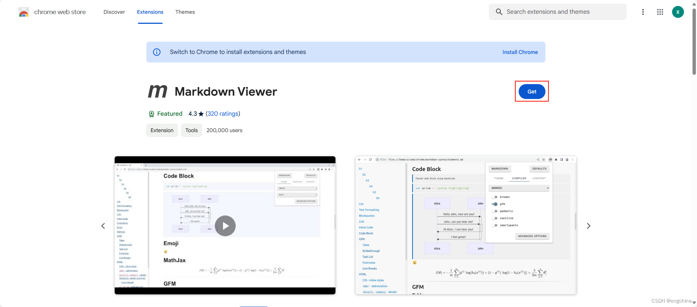
Task: Select the Extensions tab
Action: coord(150,12)
